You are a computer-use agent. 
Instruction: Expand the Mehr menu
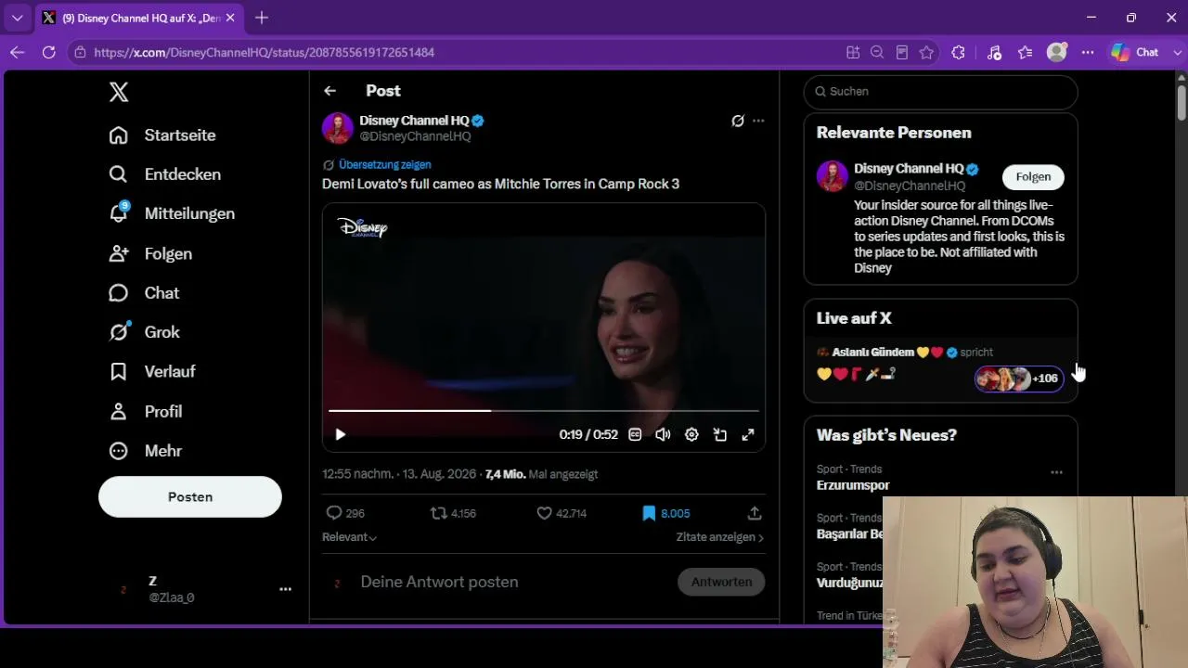coord(145,451)
